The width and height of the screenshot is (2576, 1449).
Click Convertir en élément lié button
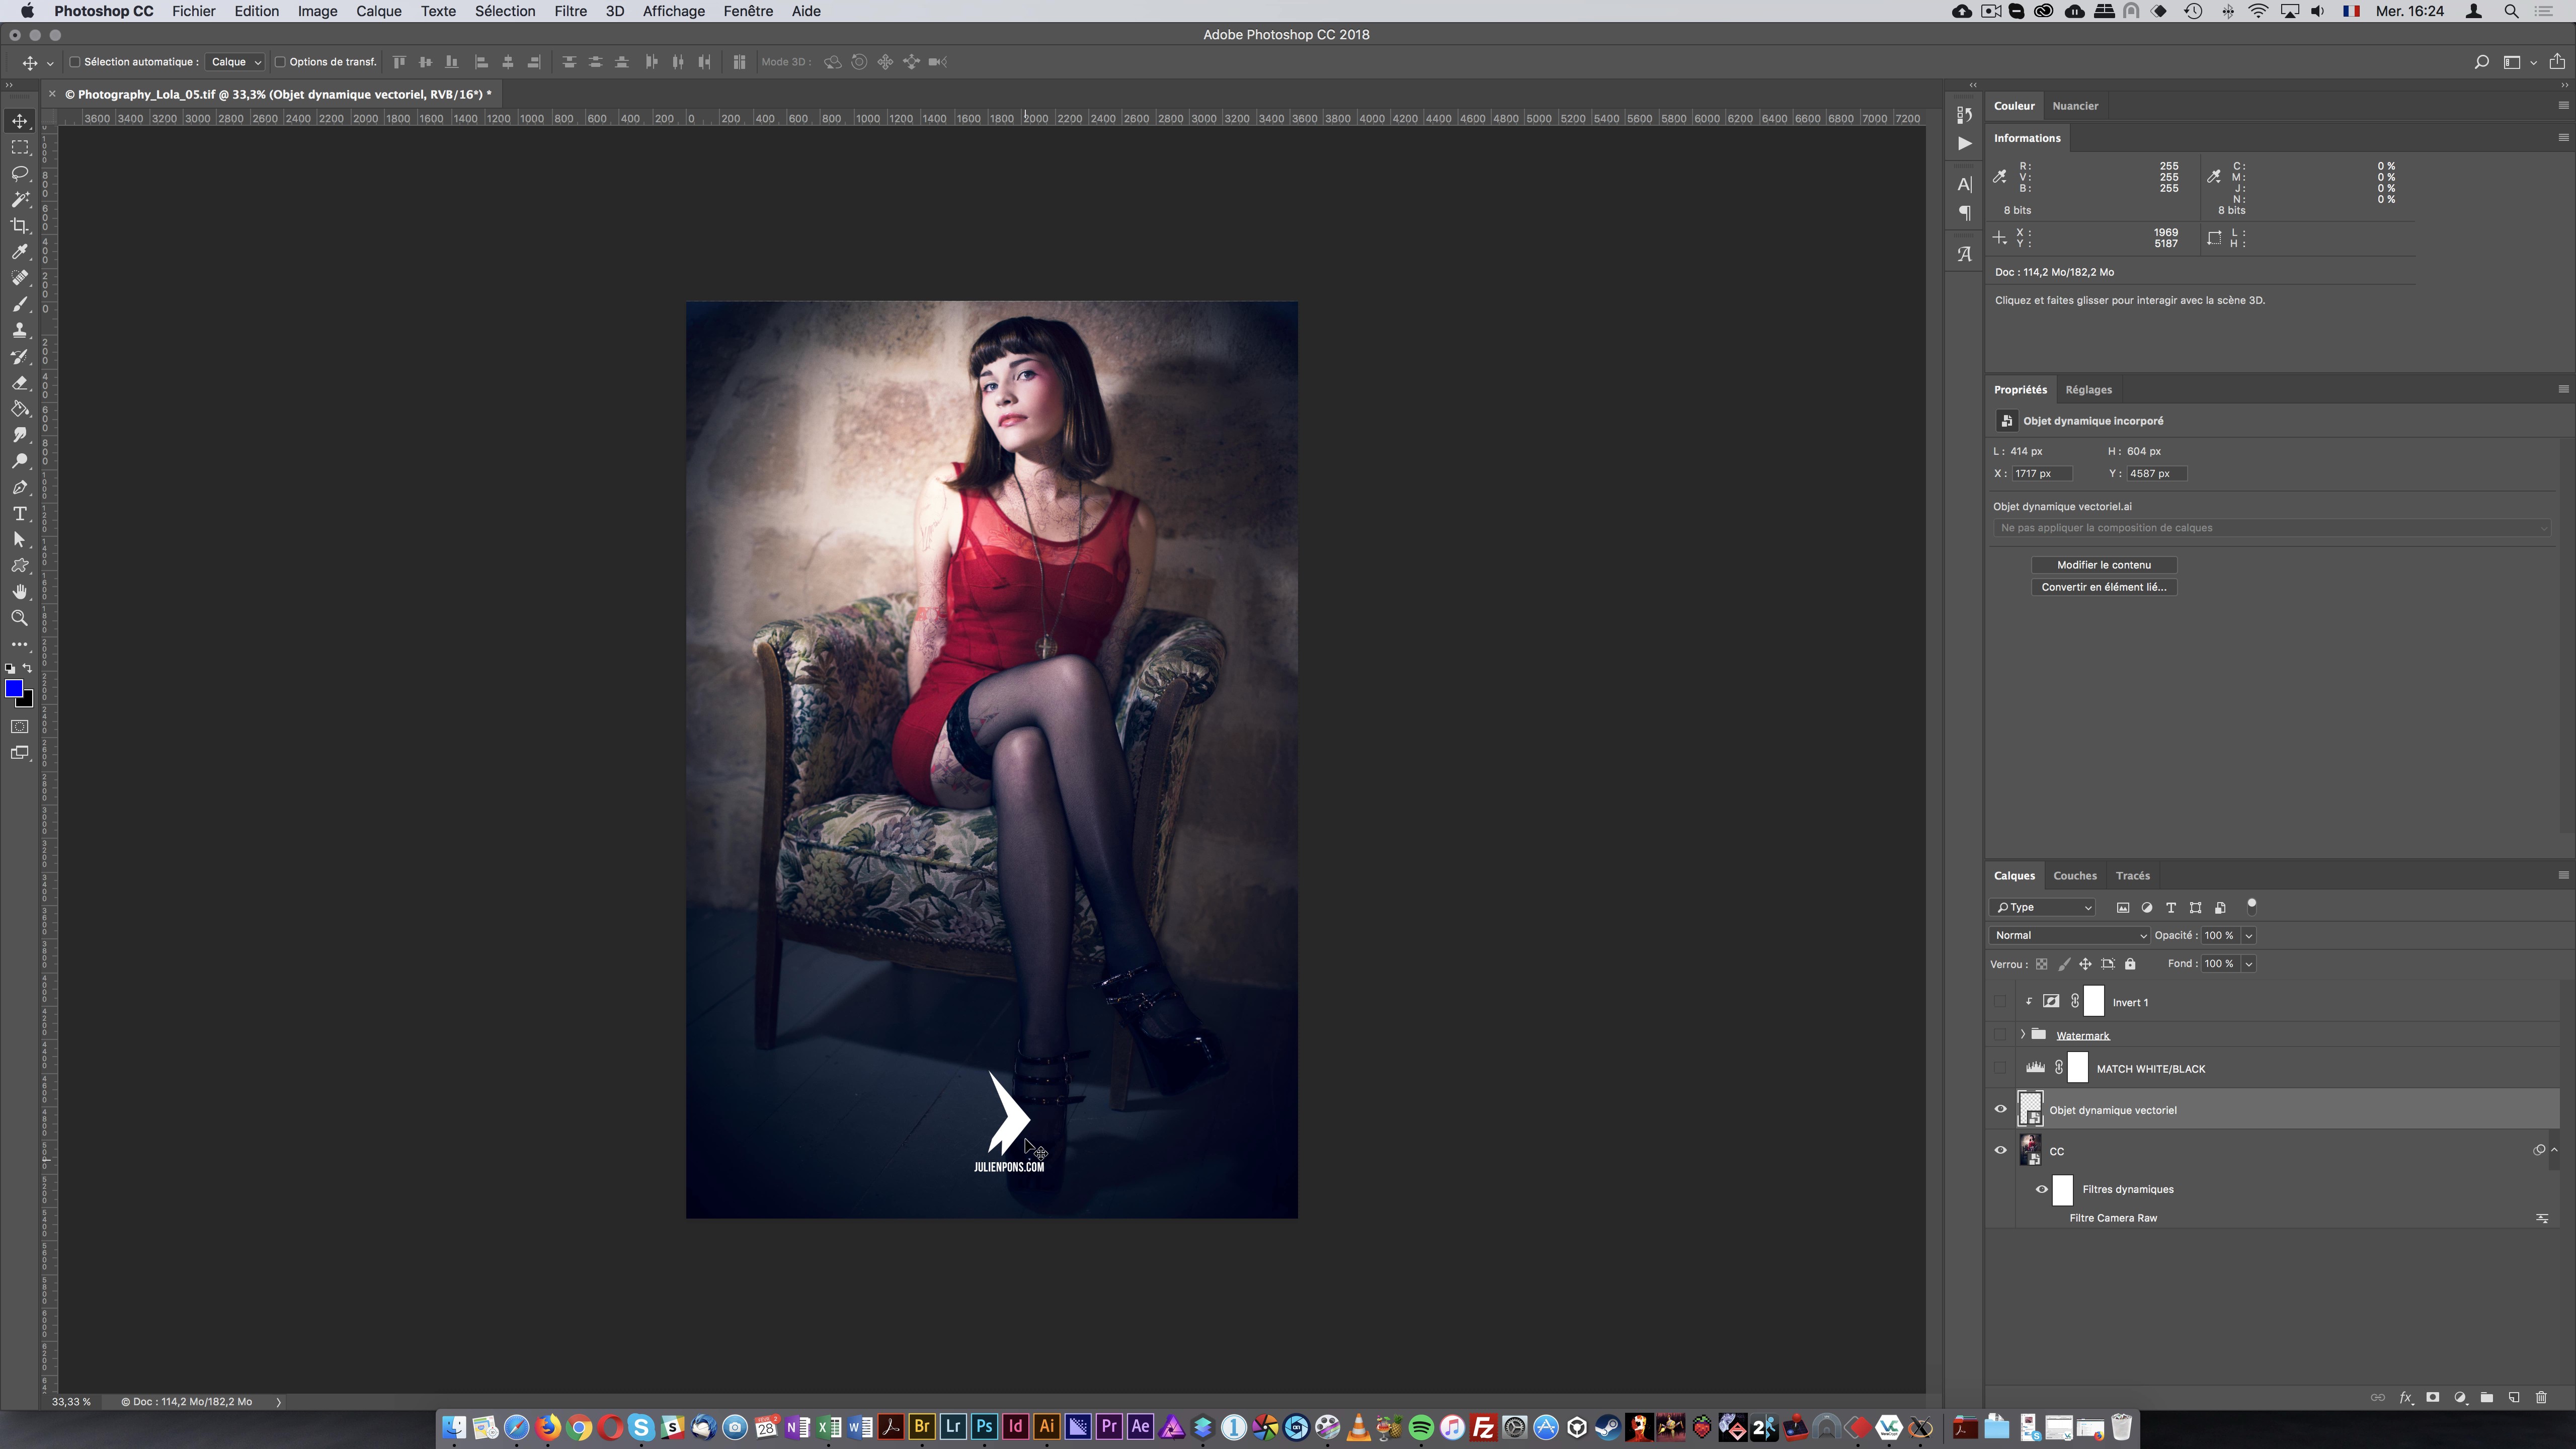click(2104, 586)
